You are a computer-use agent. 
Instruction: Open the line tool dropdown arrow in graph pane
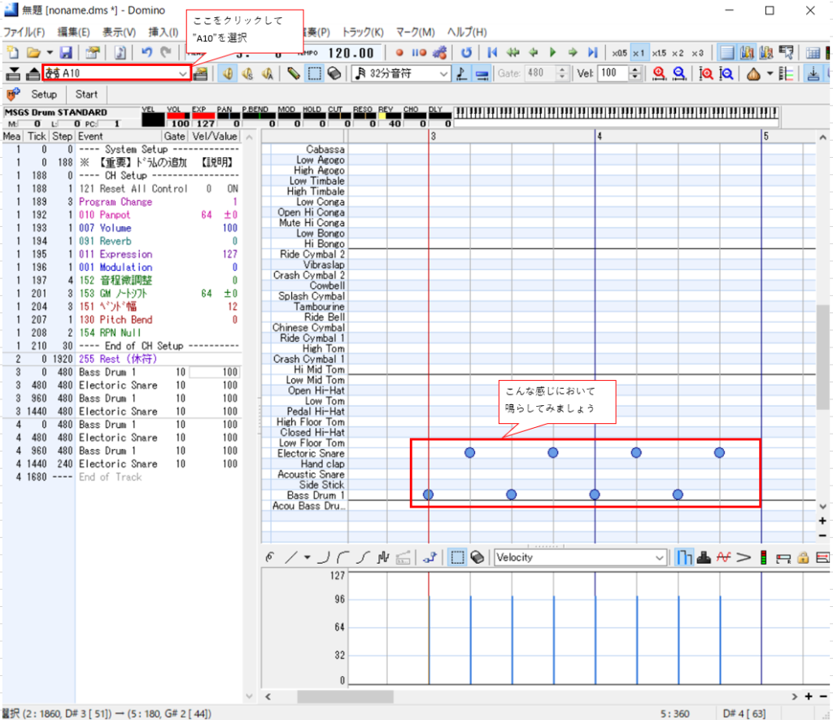point(307,557)
